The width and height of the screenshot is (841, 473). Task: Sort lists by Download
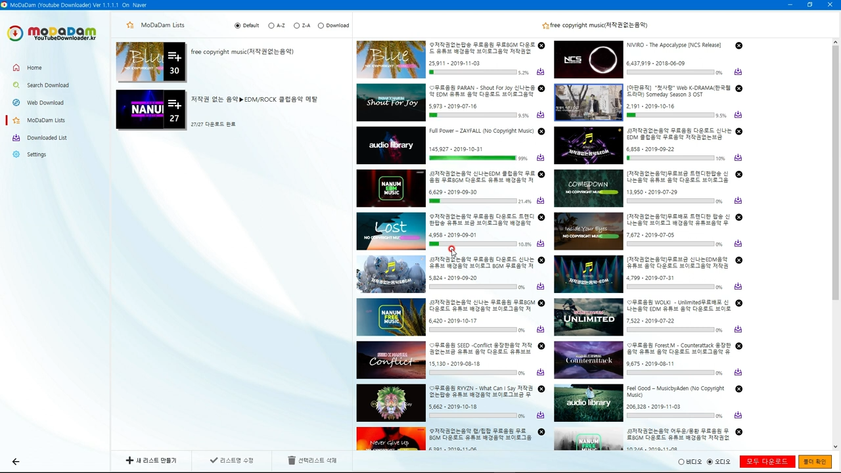(333, 26)
